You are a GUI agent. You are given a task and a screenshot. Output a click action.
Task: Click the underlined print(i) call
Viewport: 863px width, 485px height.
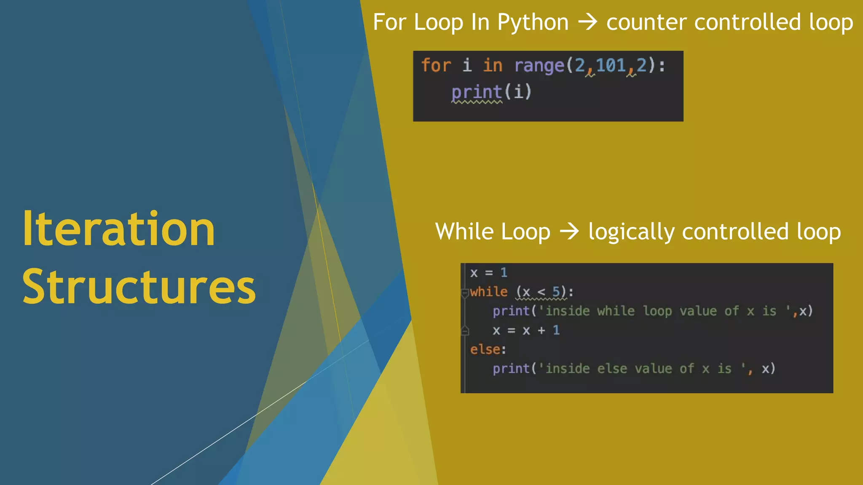coord(491,92)
